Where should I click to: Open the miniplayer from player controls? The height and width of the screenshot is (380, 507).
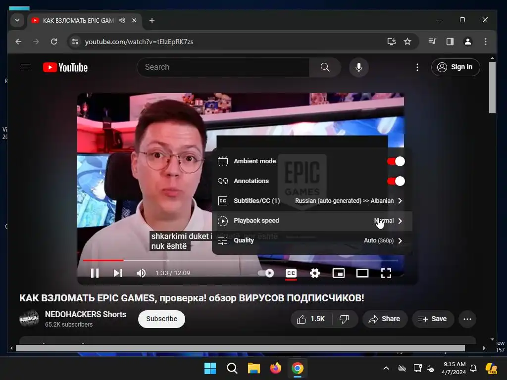pos(339,273)
